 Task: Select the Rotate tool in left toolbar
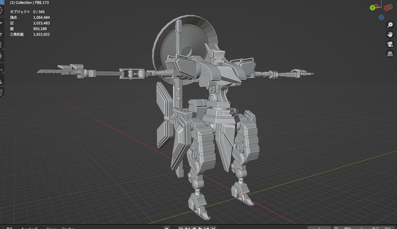(1, 34)
